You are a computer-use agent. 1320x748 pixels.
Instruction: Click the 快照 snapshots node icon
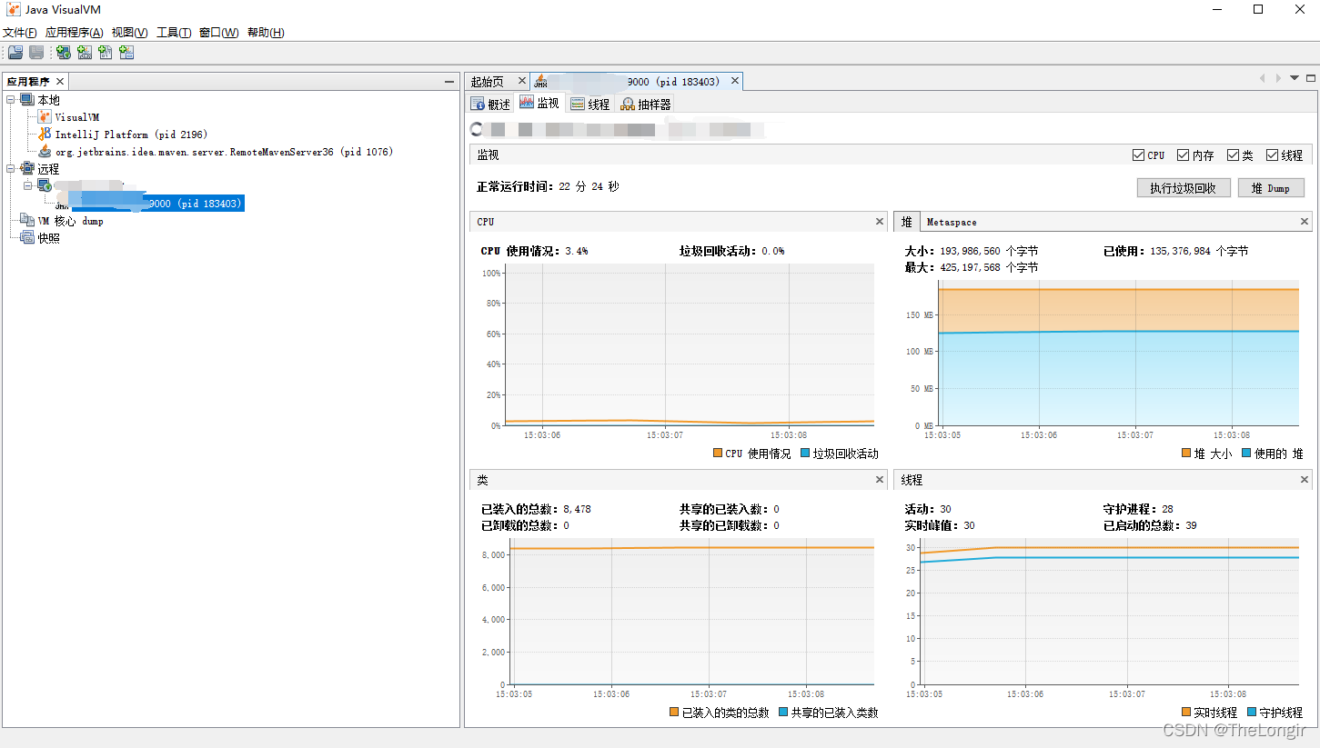pos(27,238)
